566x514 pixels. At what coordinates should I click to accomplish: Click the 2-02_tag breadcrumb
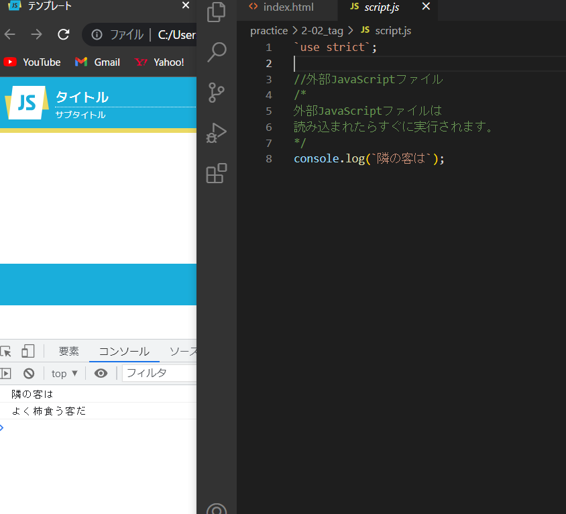pos(322,31)
